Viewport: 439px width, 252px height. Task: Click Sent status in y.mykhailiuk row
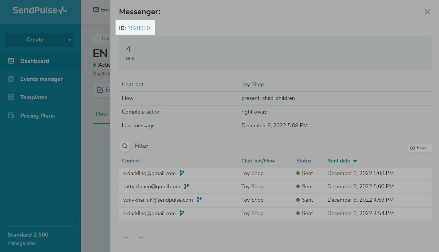(305, 200)
